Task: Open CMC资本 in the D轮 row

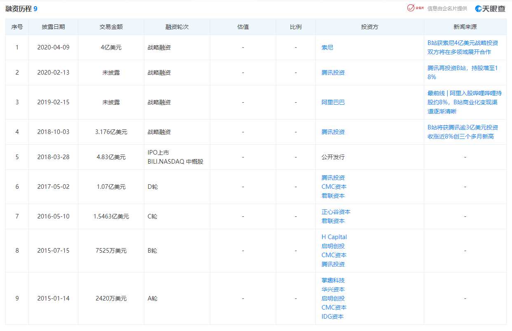Action: pyautogui.click(x=334, y=187)
